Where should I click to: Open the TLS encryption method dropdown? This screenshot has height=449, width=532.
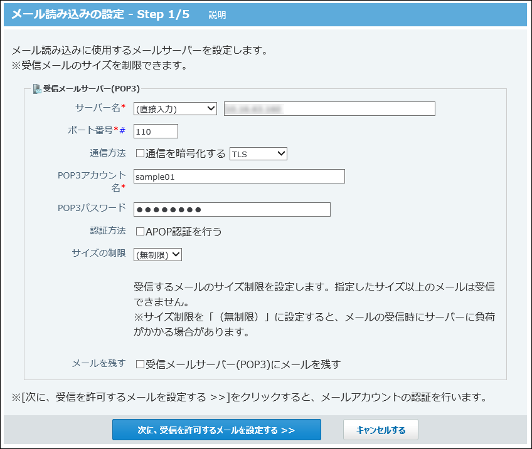pos(258,153)
